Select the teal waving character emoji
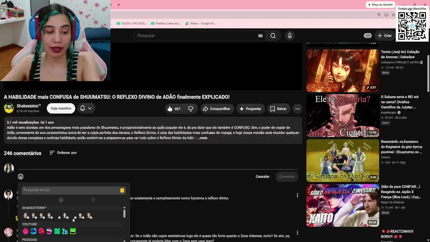Viewport: 430px width, 242px height. pyautogui.click(x=65, y=231)
